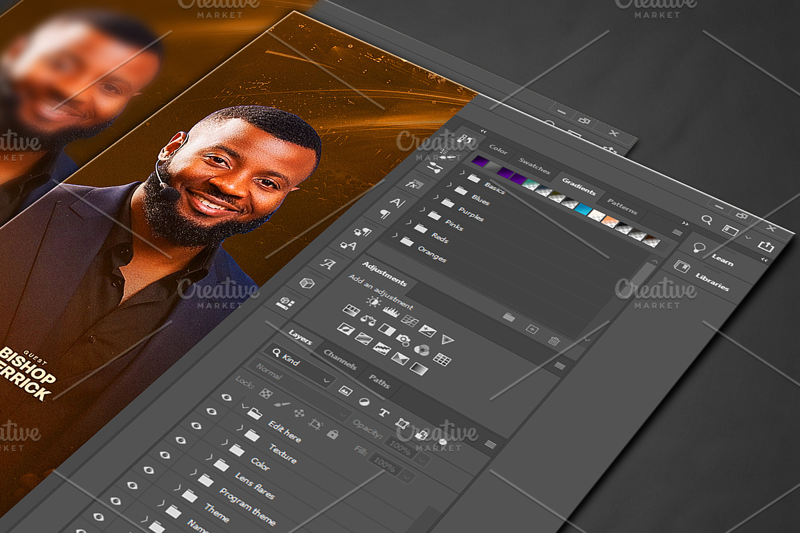The image size is (800, 533).
Task: Select the orange-peach gradient swatch
Action: pos(611,221)
